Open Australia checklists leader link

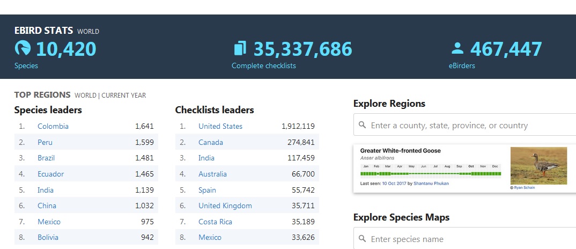point(212,174)
